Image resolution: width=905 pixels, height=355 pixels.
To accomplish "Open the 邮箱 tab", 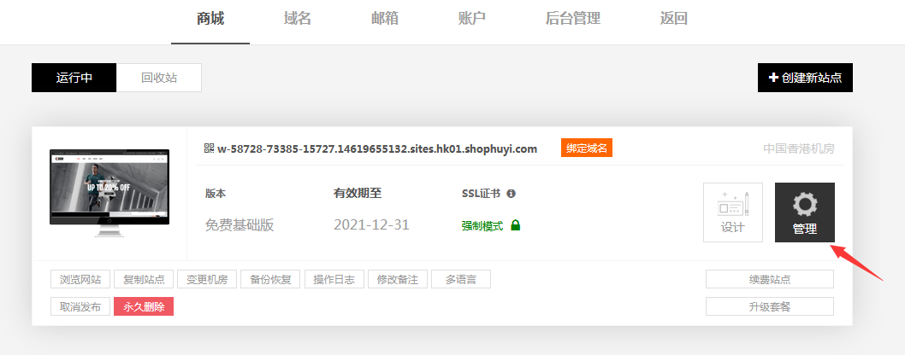I will tap(384, 19).
